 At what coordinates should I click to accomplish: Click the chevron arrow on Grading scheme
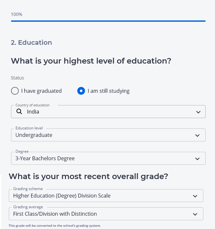click(195, 196)
